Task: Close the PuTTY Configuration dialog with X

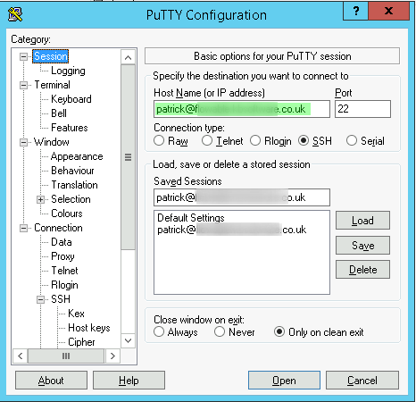Action: tap(388, 12)
